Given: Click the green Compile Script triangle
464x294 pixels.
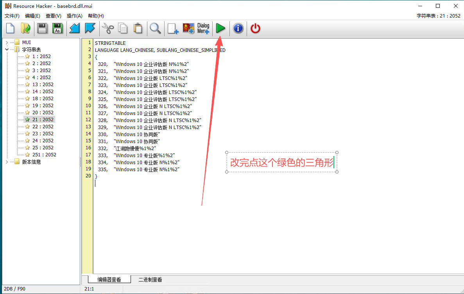Looking at the screenshot, I should point(220,28).
